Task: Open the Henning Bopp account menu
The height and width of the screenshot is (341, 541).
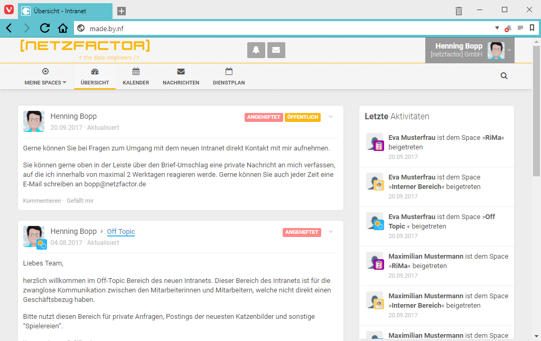Action: click(470, 50)
